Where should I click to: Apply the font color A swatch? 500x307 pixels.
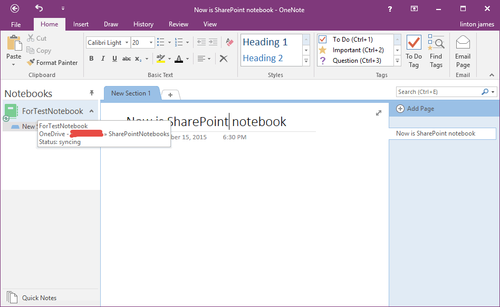179,59
